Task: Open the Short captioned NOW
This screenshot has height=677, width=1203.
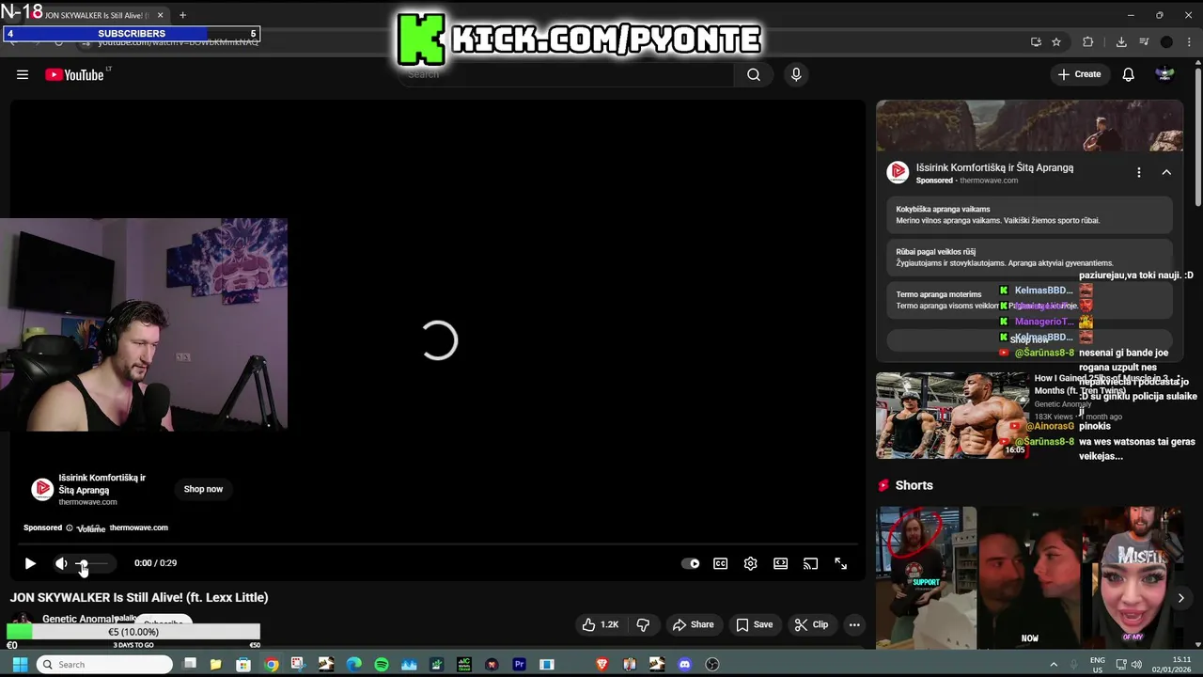Action: point(1030,577)
